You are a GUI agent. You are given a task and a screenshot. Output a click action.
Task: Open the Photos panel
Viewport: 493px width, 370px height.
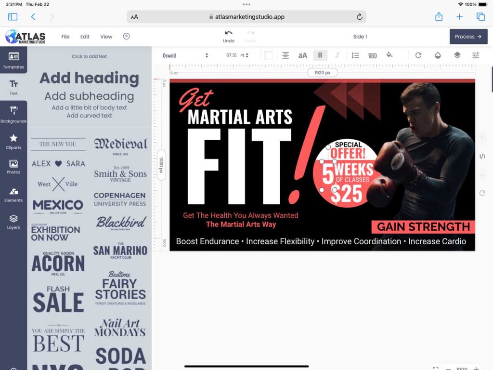tap(13, 167)
